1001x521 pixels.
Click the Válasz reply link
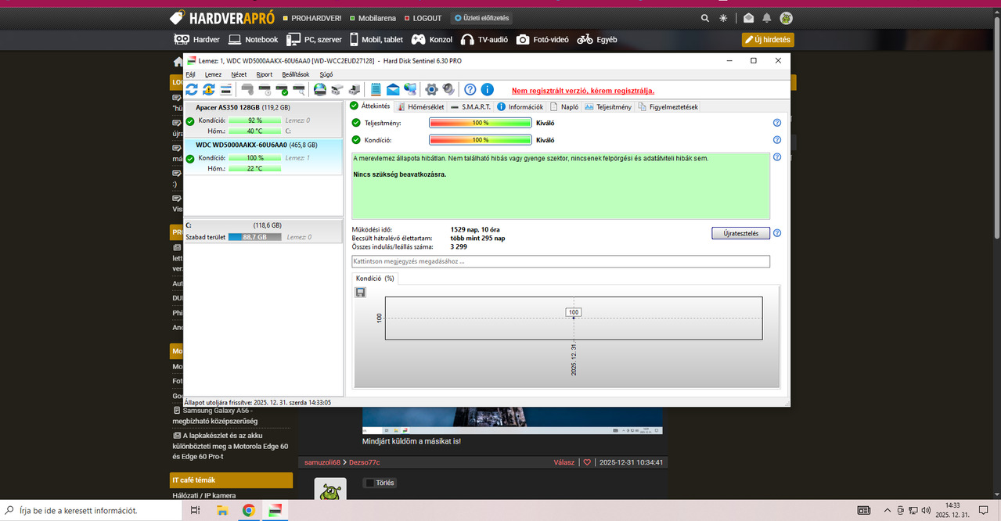click(x=564, y=462)
